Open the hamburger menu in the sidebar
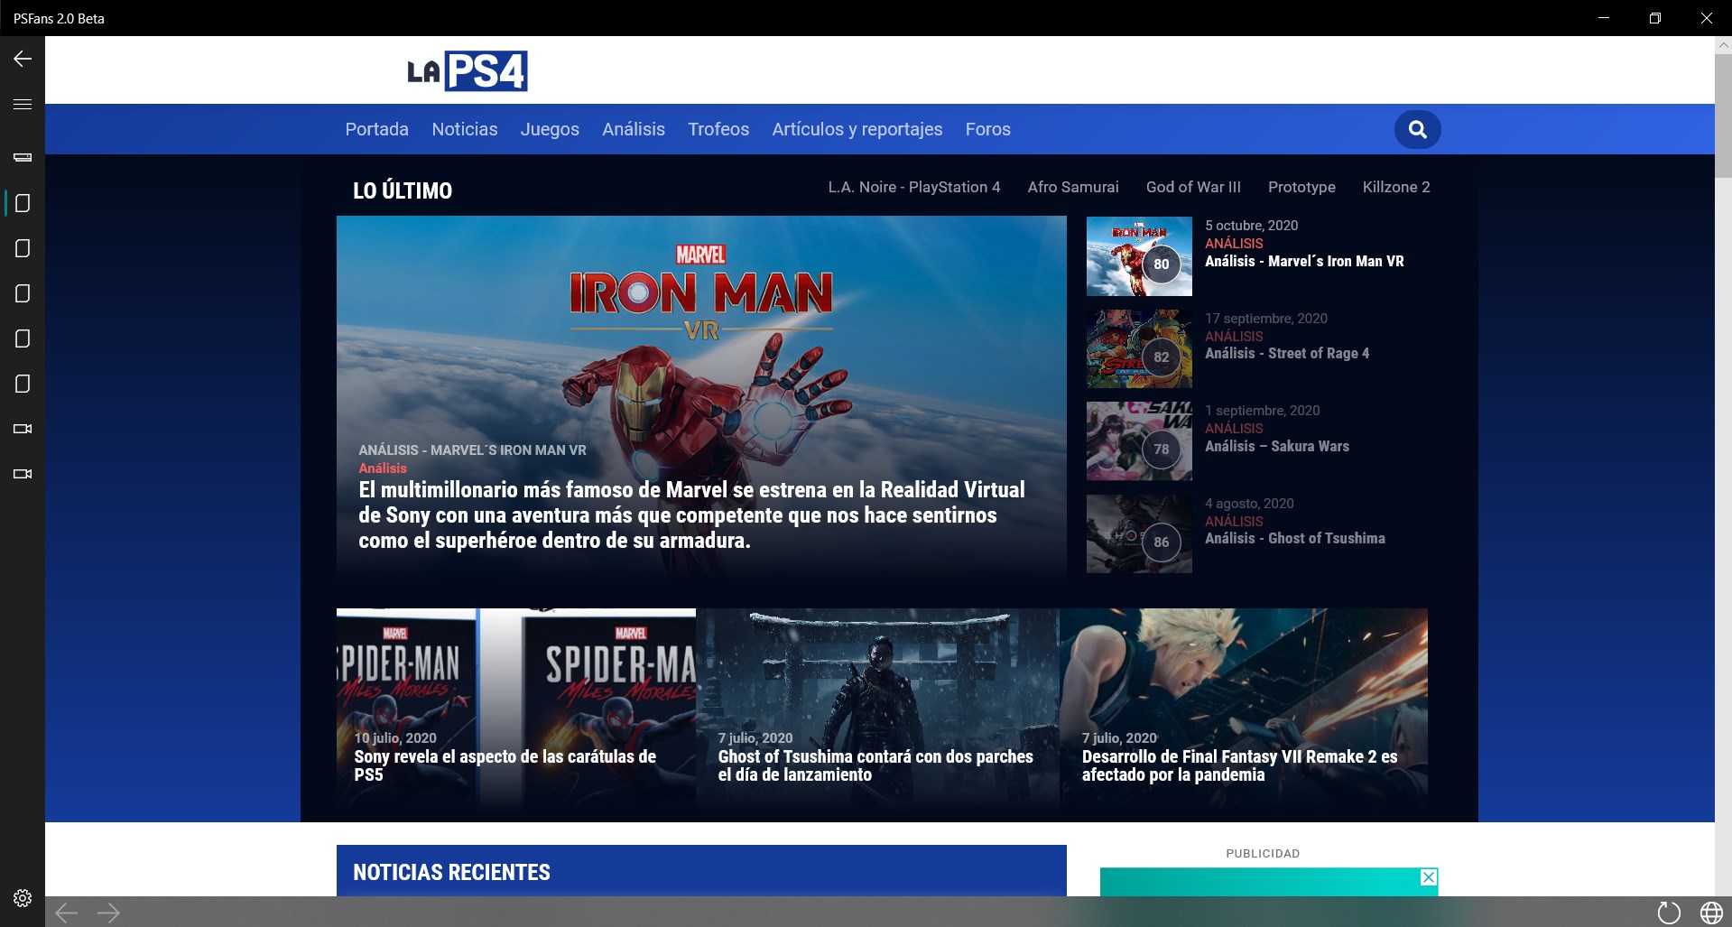The width and height of the screenshot is (1732, 927). tap(23, 104)
